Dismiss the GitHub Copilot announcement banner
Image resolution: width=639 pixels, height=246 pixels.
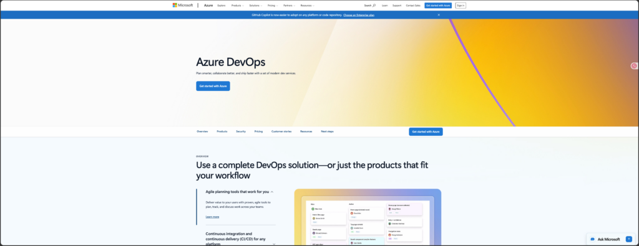439,15
